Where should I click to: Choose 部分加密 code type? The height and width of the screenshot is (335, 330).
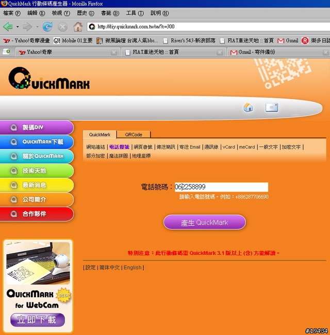coord(95,156)
